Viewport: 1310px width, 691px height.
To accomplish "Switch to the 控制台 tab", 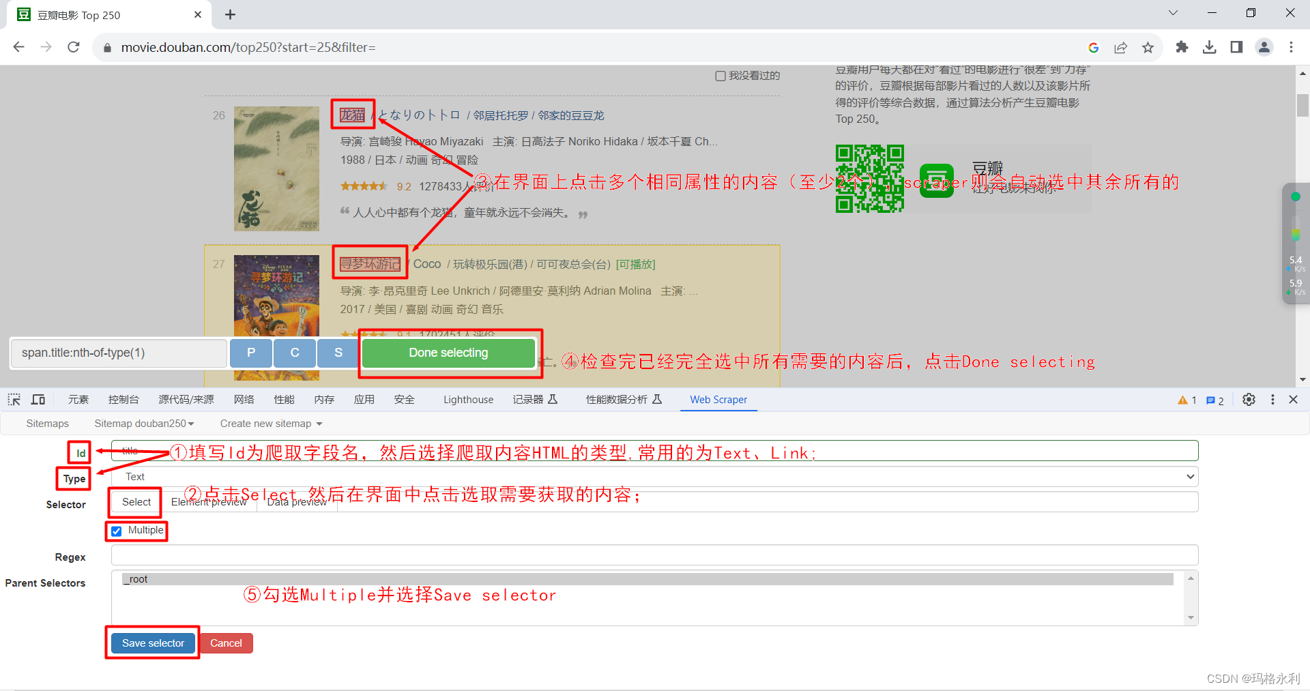I will pos(123,400).
